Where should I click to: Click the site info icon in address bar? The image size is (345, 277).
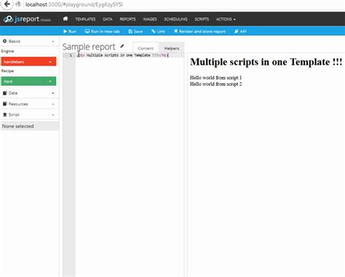pos(18,4)
